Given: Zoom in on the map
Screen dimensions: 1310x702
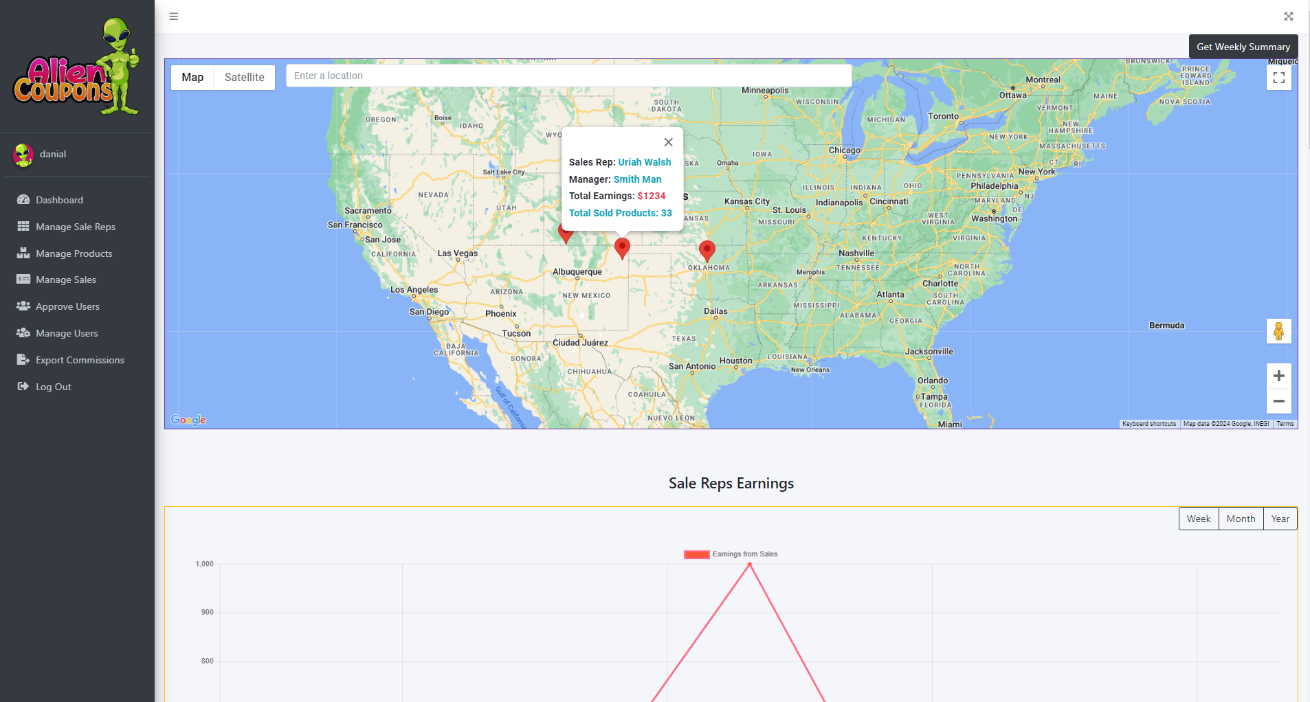Looking at the screenshot, I should [1278, 376].
